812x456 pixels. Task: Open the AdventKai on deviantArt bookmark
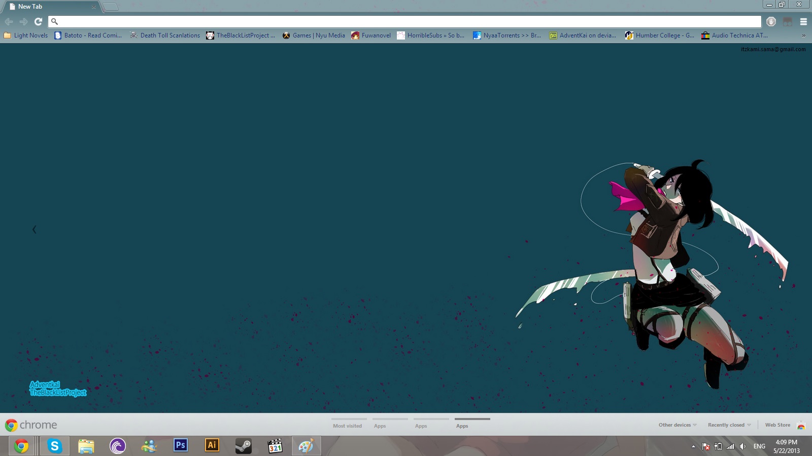click(583, 35)
